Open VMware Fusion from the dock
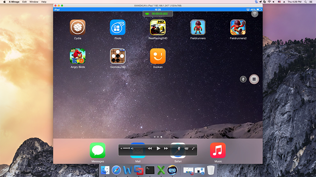The image size is (316, 177). (x=139, y=170)
